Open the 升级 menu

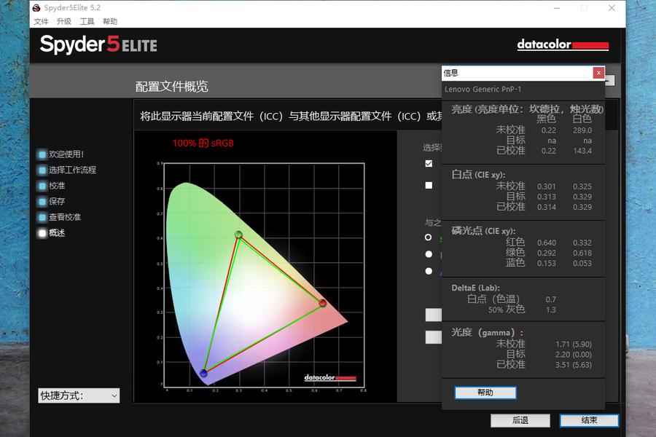(x=64, y=22)
